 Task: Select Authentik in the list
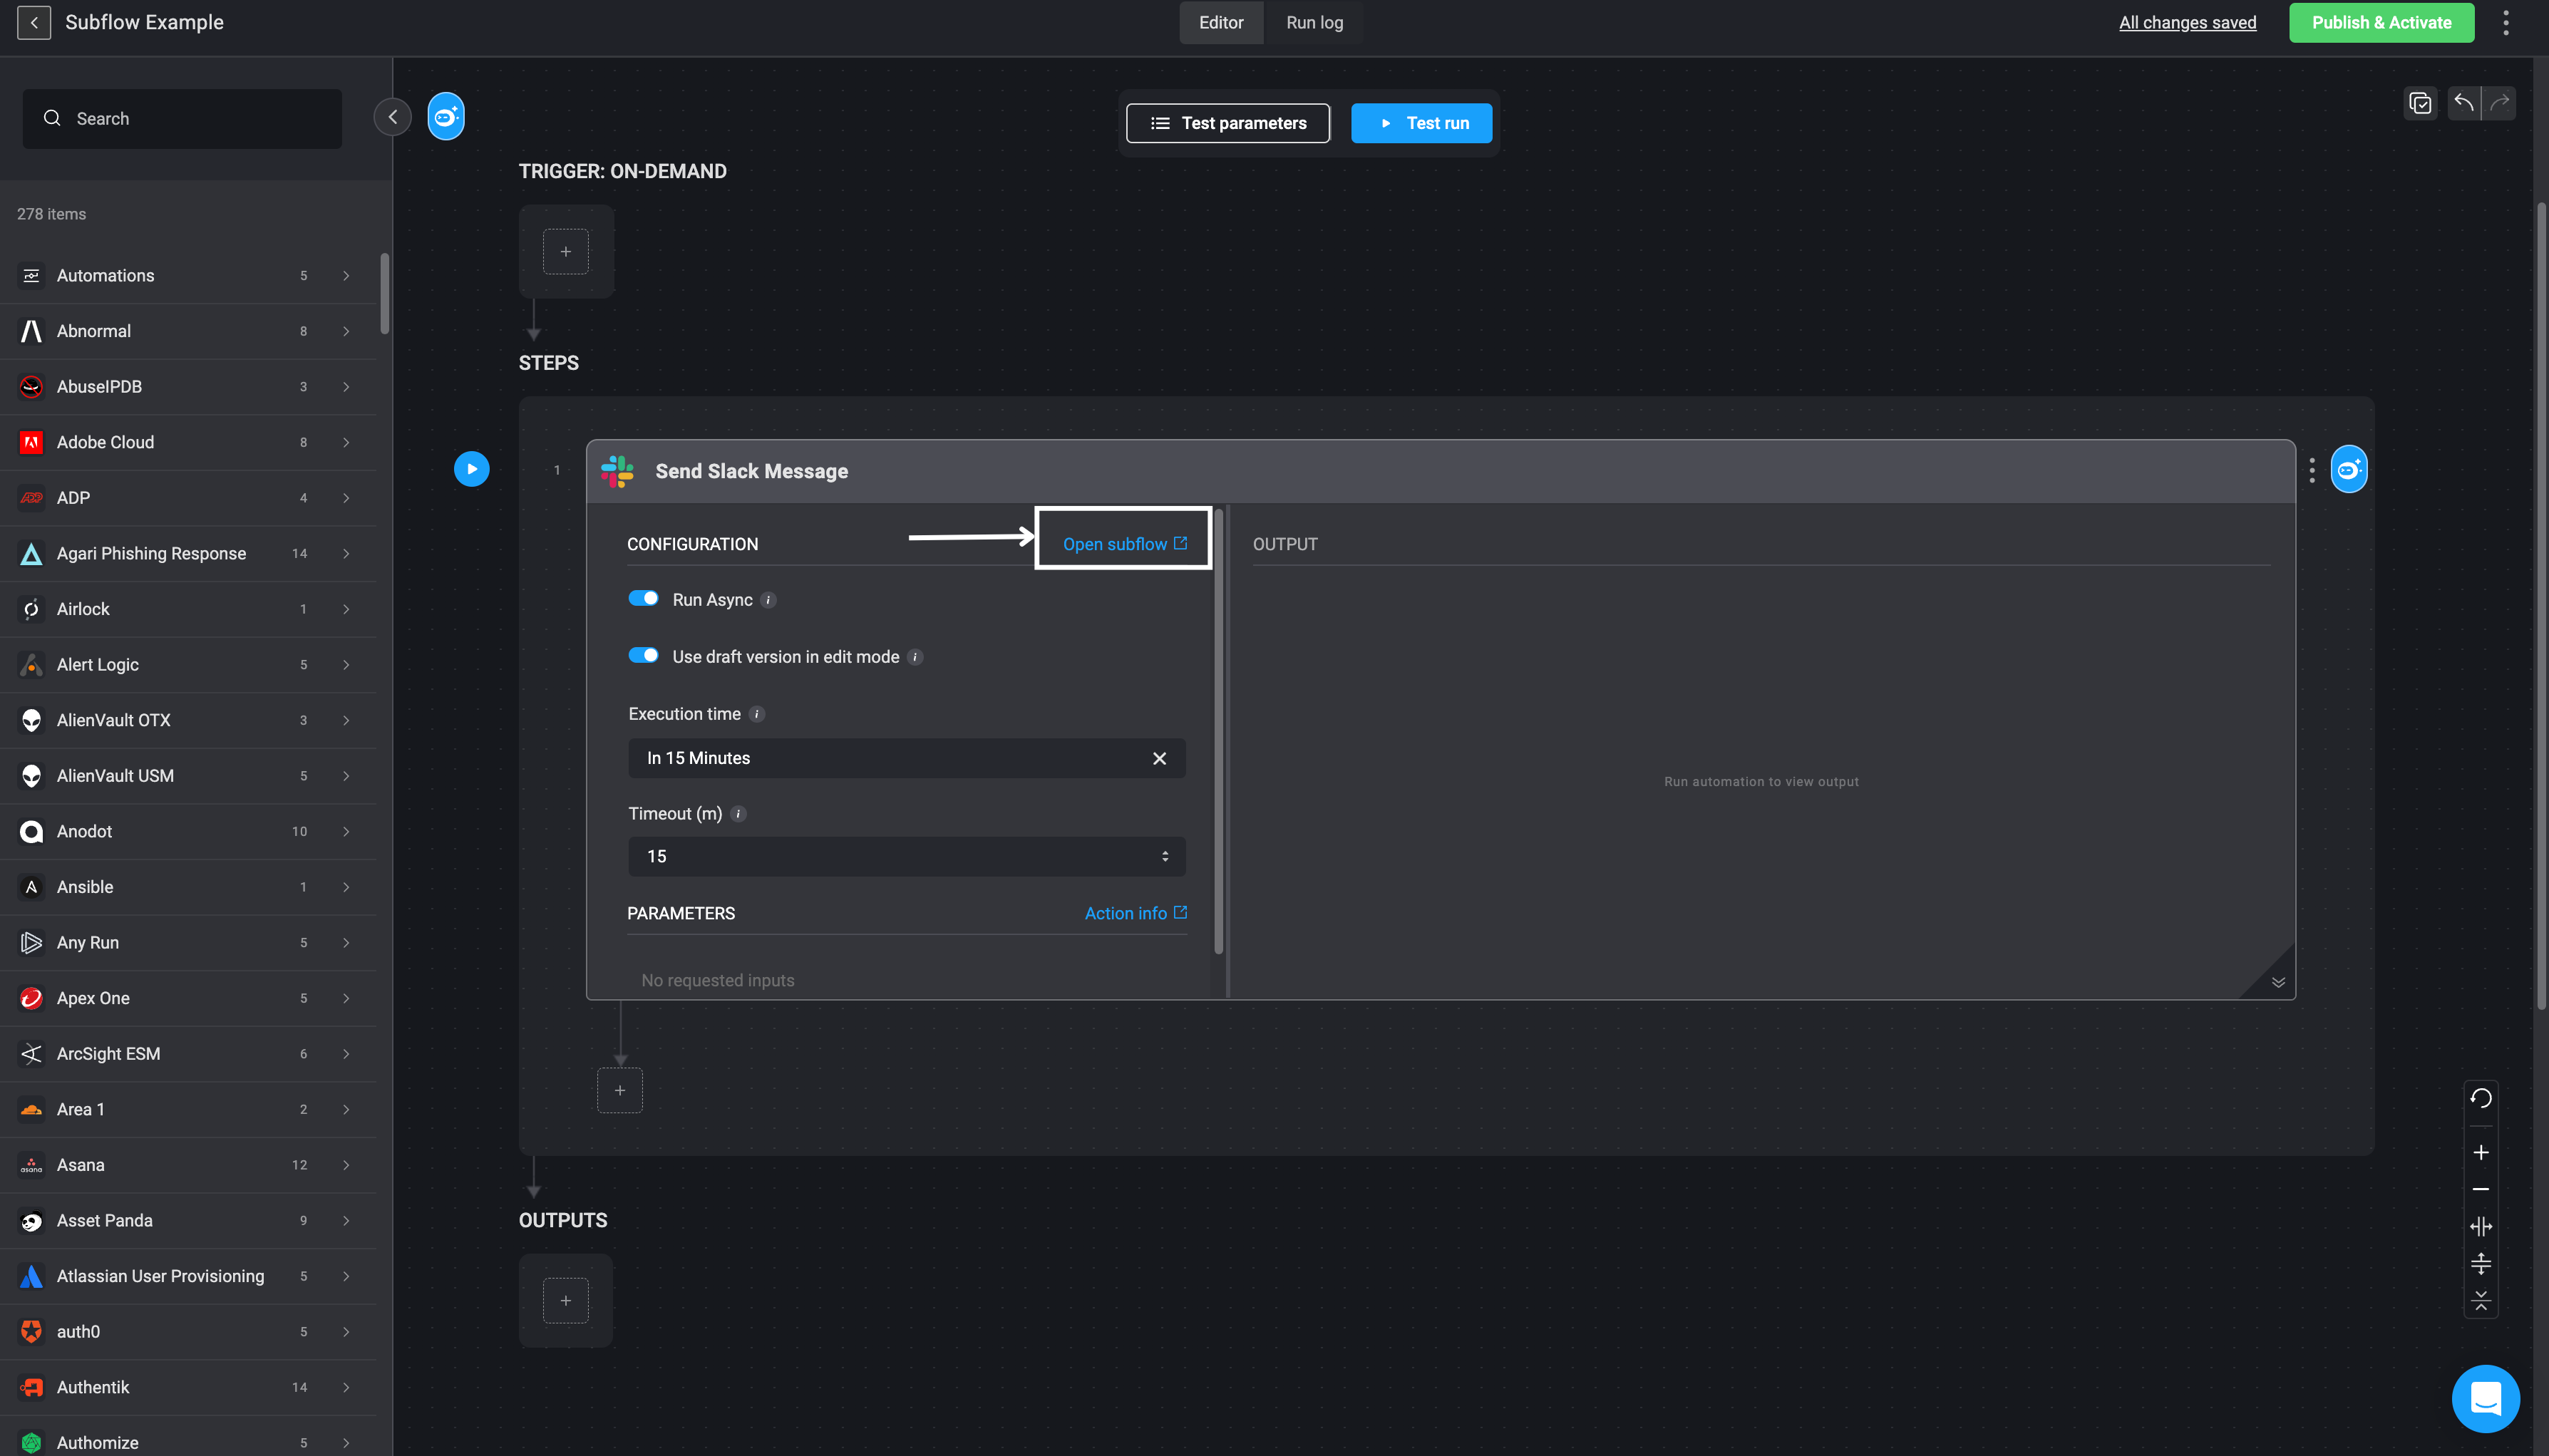(x=188, y=1387)
